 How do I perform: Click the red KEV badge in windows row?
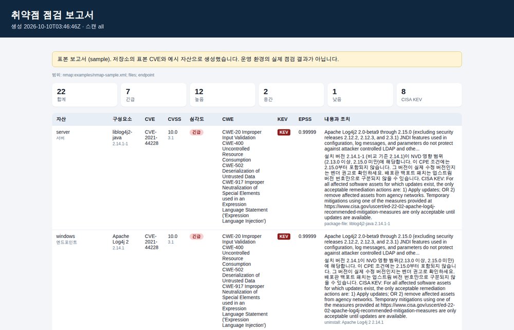284,236
